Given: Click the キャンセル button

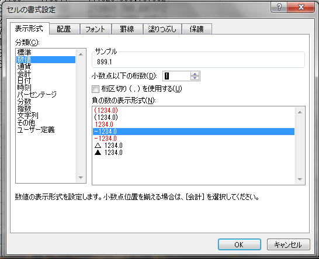Looking at the screenshot, I should coord(288,244).
